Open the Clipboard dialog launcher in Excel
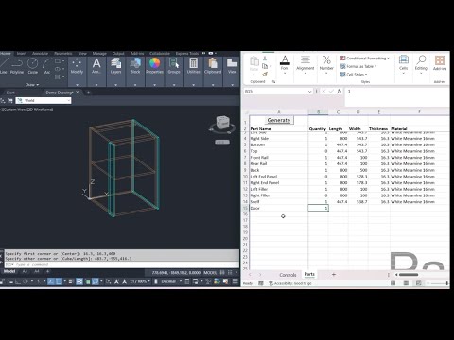This screenshot has width=454, height=340. point(273,82)
